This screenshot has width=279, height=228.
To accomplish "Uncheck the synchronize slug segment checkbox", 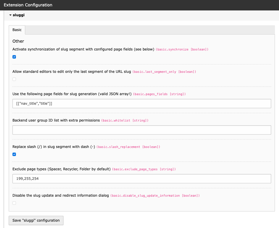I will tap(14, 57).
